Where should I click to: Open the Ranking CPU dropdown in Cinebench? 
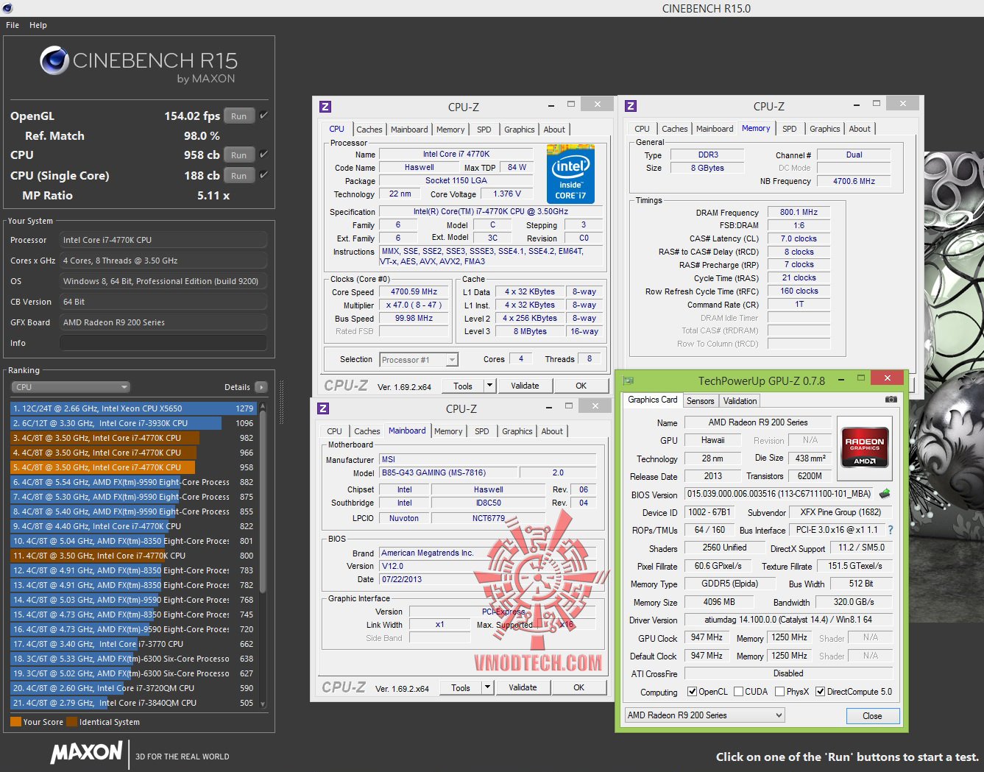71,387
